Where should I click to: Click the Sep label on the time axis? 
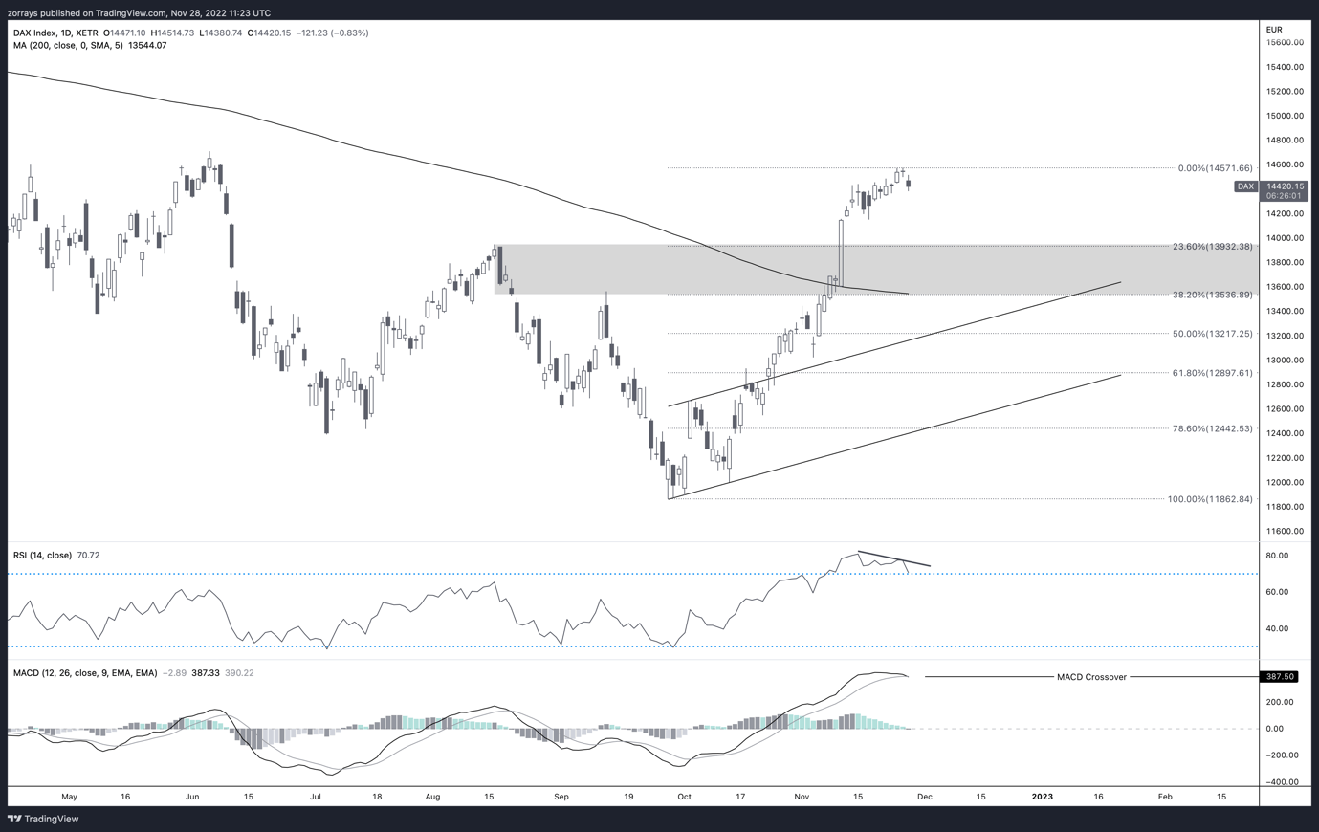[x=561, y=797]
